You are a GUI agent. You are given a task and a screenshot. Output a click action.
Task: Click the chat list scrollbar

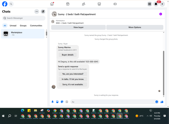pos(46,33)
